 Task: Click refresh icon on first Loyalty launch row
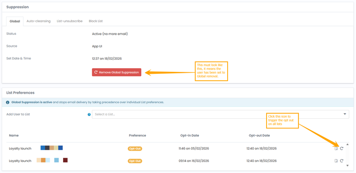(x=342, y=148)
